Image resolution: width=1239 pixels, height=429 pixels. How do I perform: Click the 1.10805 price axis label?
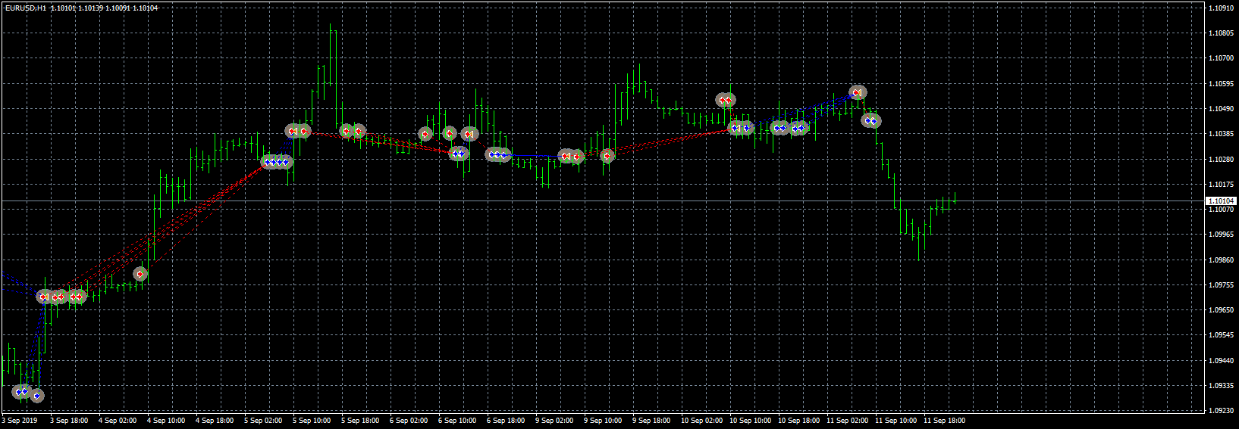point(1220,33)
